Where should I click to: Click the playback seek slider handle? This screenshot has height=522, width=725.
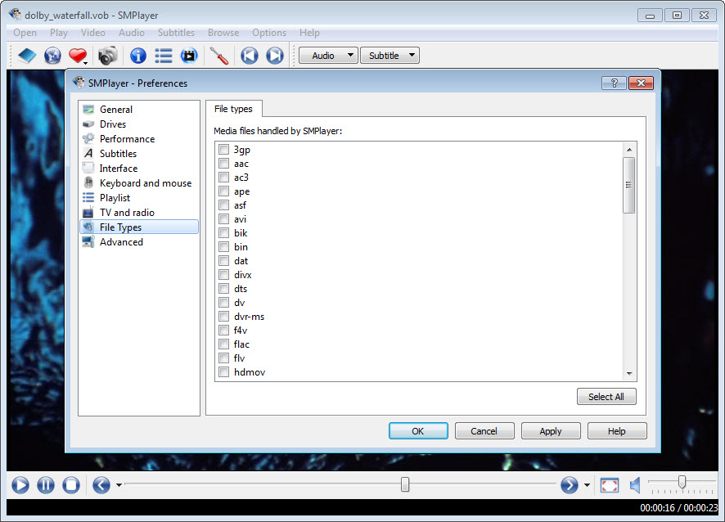point(405,484)
